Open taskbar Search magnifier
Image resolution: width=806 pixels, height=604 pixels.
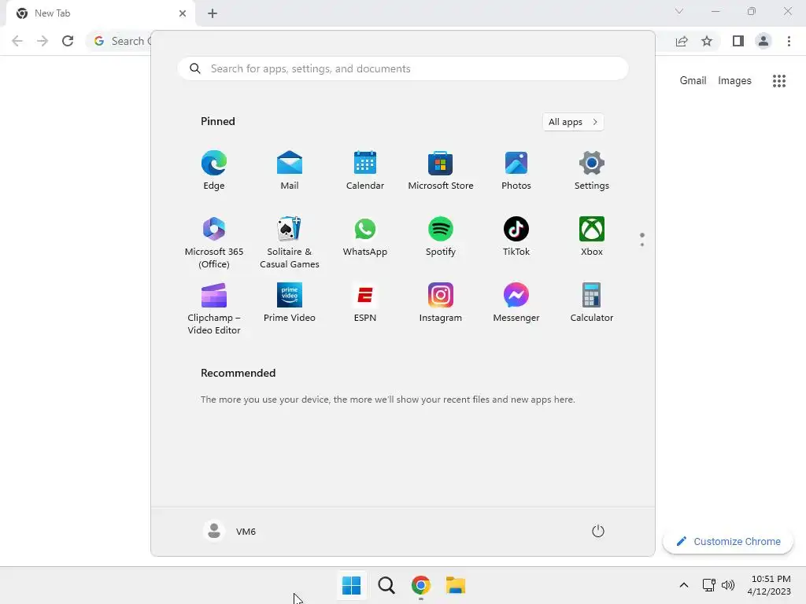pos(386,585)
